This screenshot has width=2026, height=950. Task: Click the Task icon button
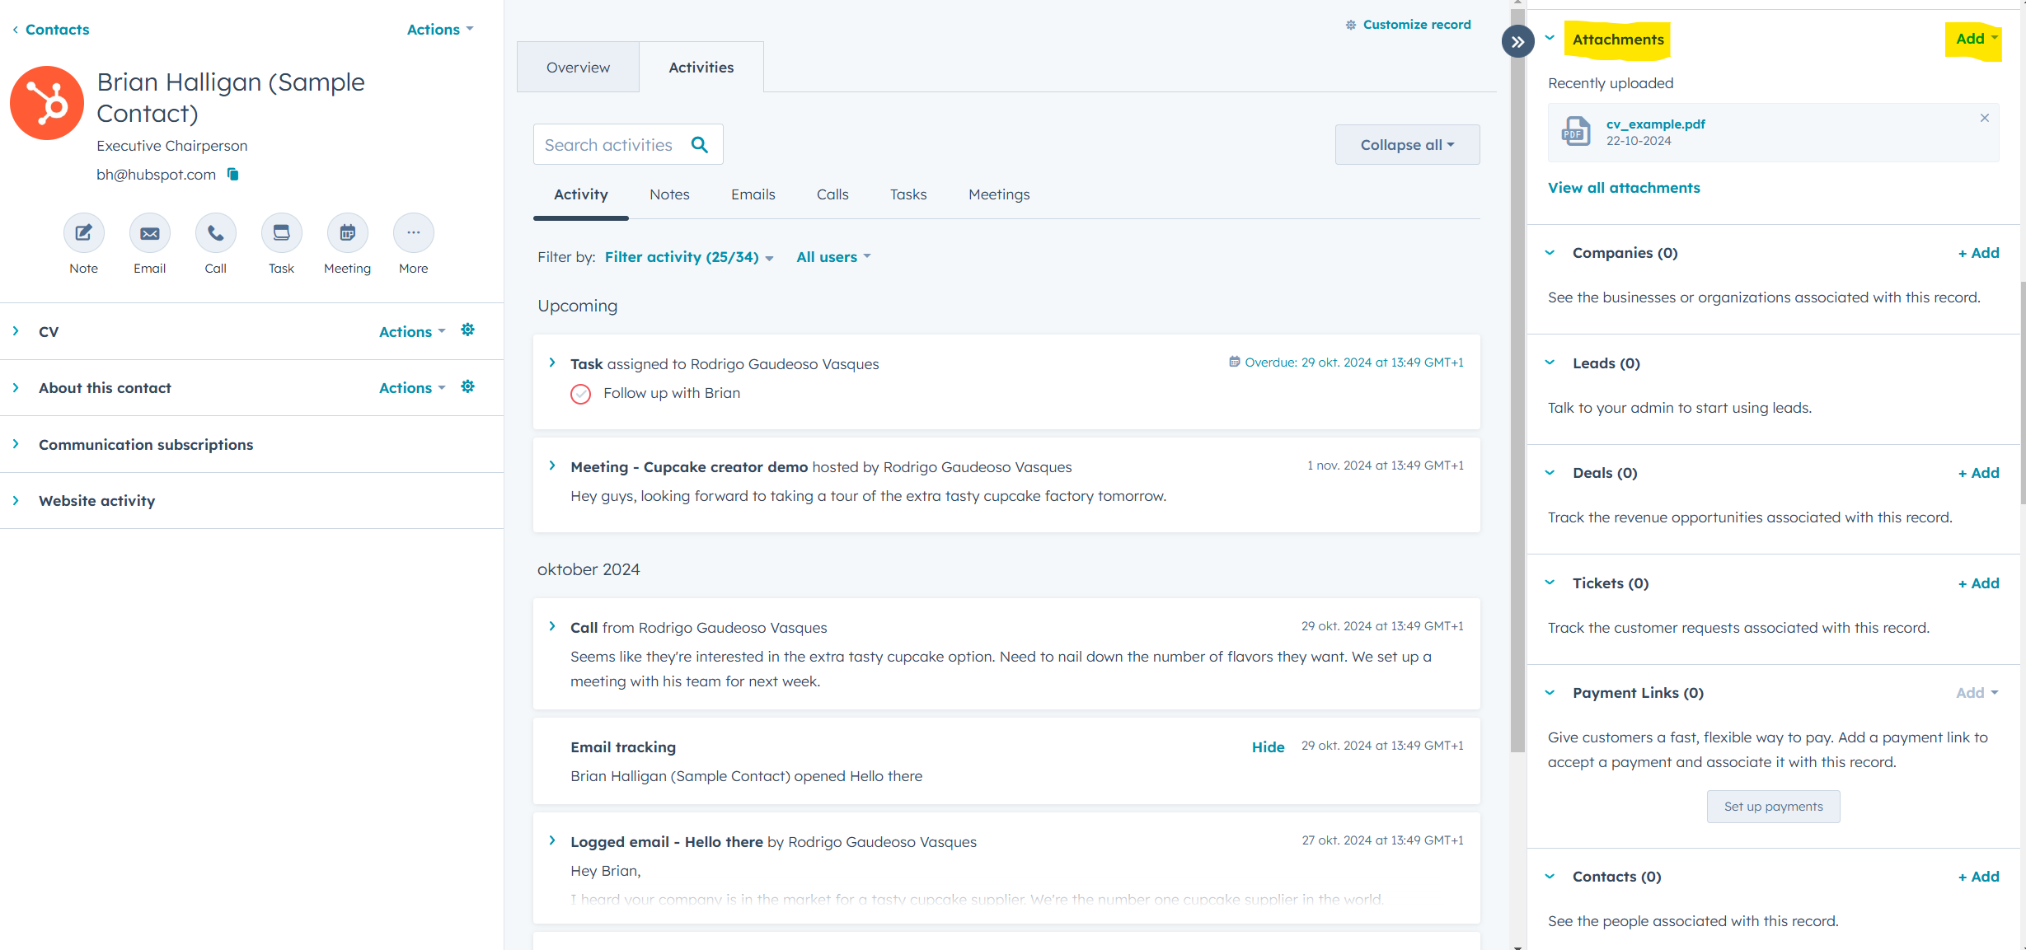281,233
